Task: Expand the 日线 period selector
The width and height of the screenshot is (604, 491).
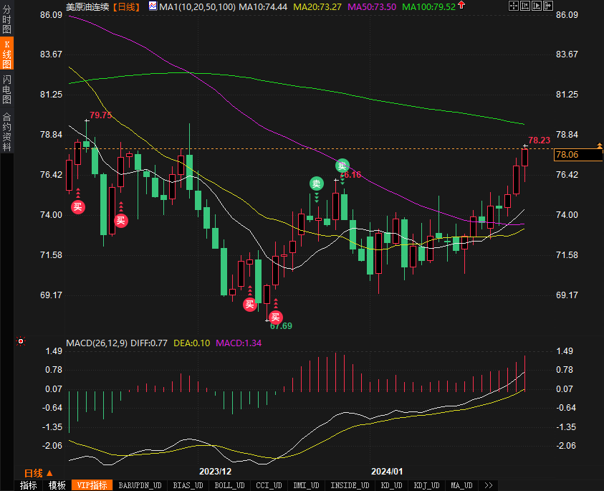Action: [x=39, y=473]
